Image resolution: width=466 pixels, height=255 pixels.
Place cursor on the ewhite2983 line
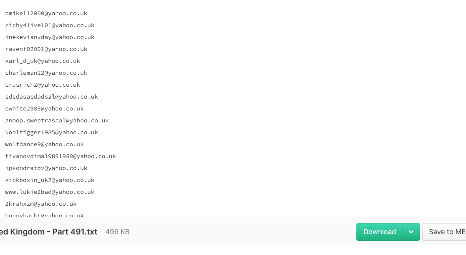[45, 109]
